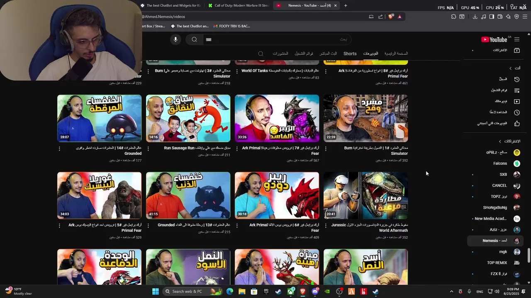
Task: Open the browser Extensions puzzle icon
Action: click(x=453, y=17)
